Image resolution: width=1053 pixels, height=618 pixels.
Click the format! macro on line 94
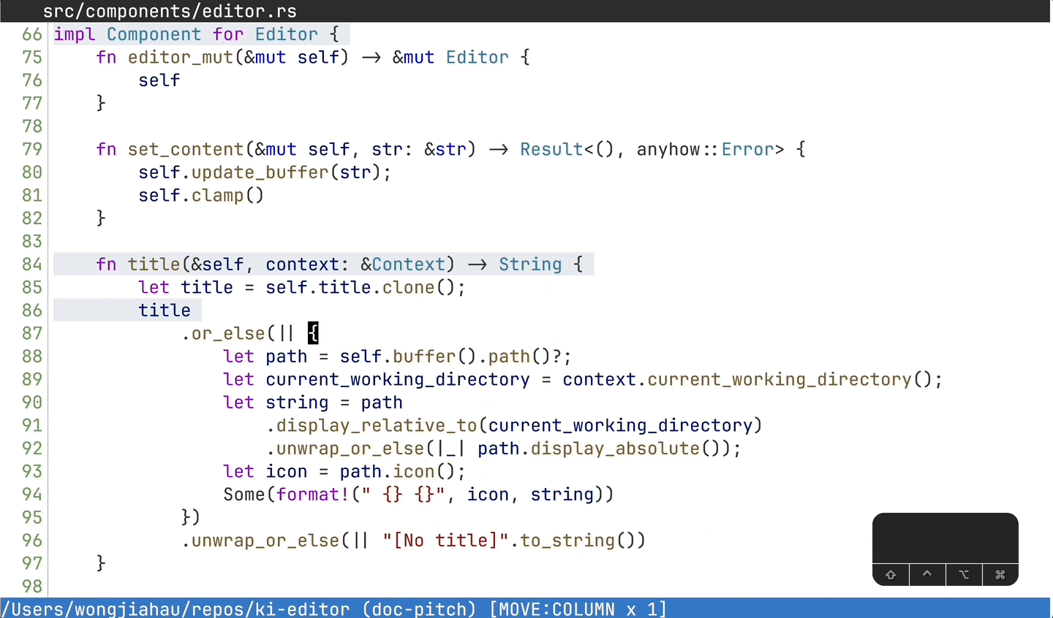[313, 495]
